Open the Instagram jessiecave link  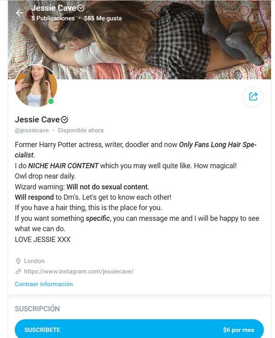pyautogui.click(x=79, y=271)
